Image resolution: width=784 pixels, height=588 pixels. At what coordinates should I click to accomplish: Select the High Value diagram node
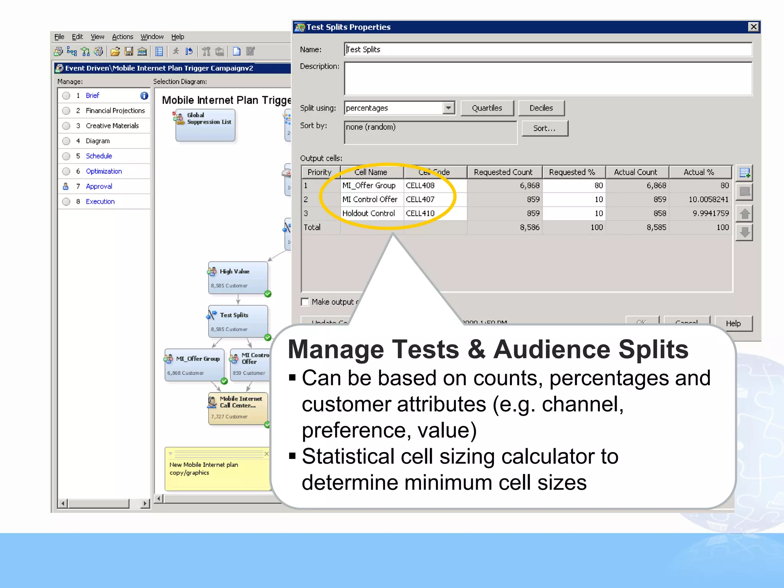(x=238, y=278)
